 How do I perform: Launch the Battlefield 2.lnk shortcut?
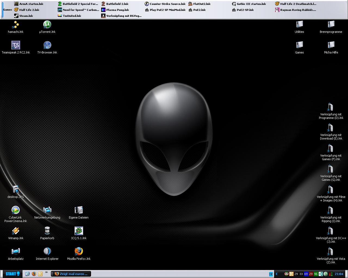pyautogui.click(x=115, y=4)
